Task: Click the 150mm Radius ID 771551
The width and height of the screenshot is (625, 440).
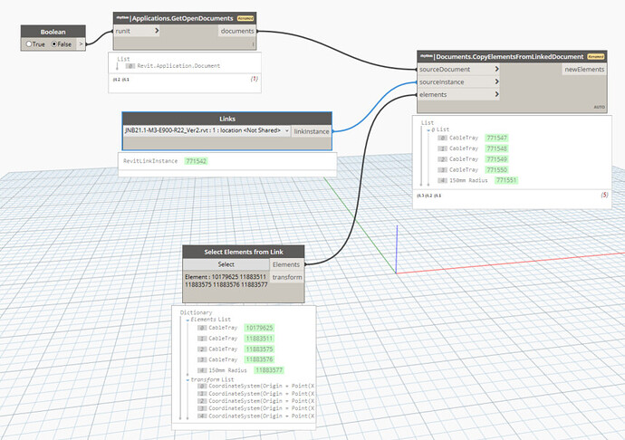Action: pos(506,180)
